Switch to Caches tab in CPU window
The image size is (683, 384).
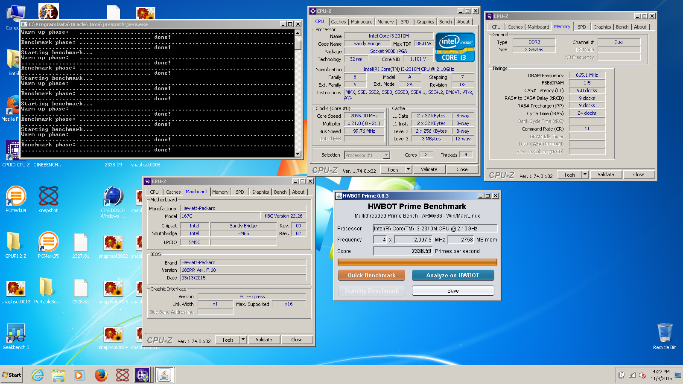point(339,22)
